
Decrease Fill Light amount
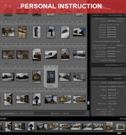click(x=108, y=32)
